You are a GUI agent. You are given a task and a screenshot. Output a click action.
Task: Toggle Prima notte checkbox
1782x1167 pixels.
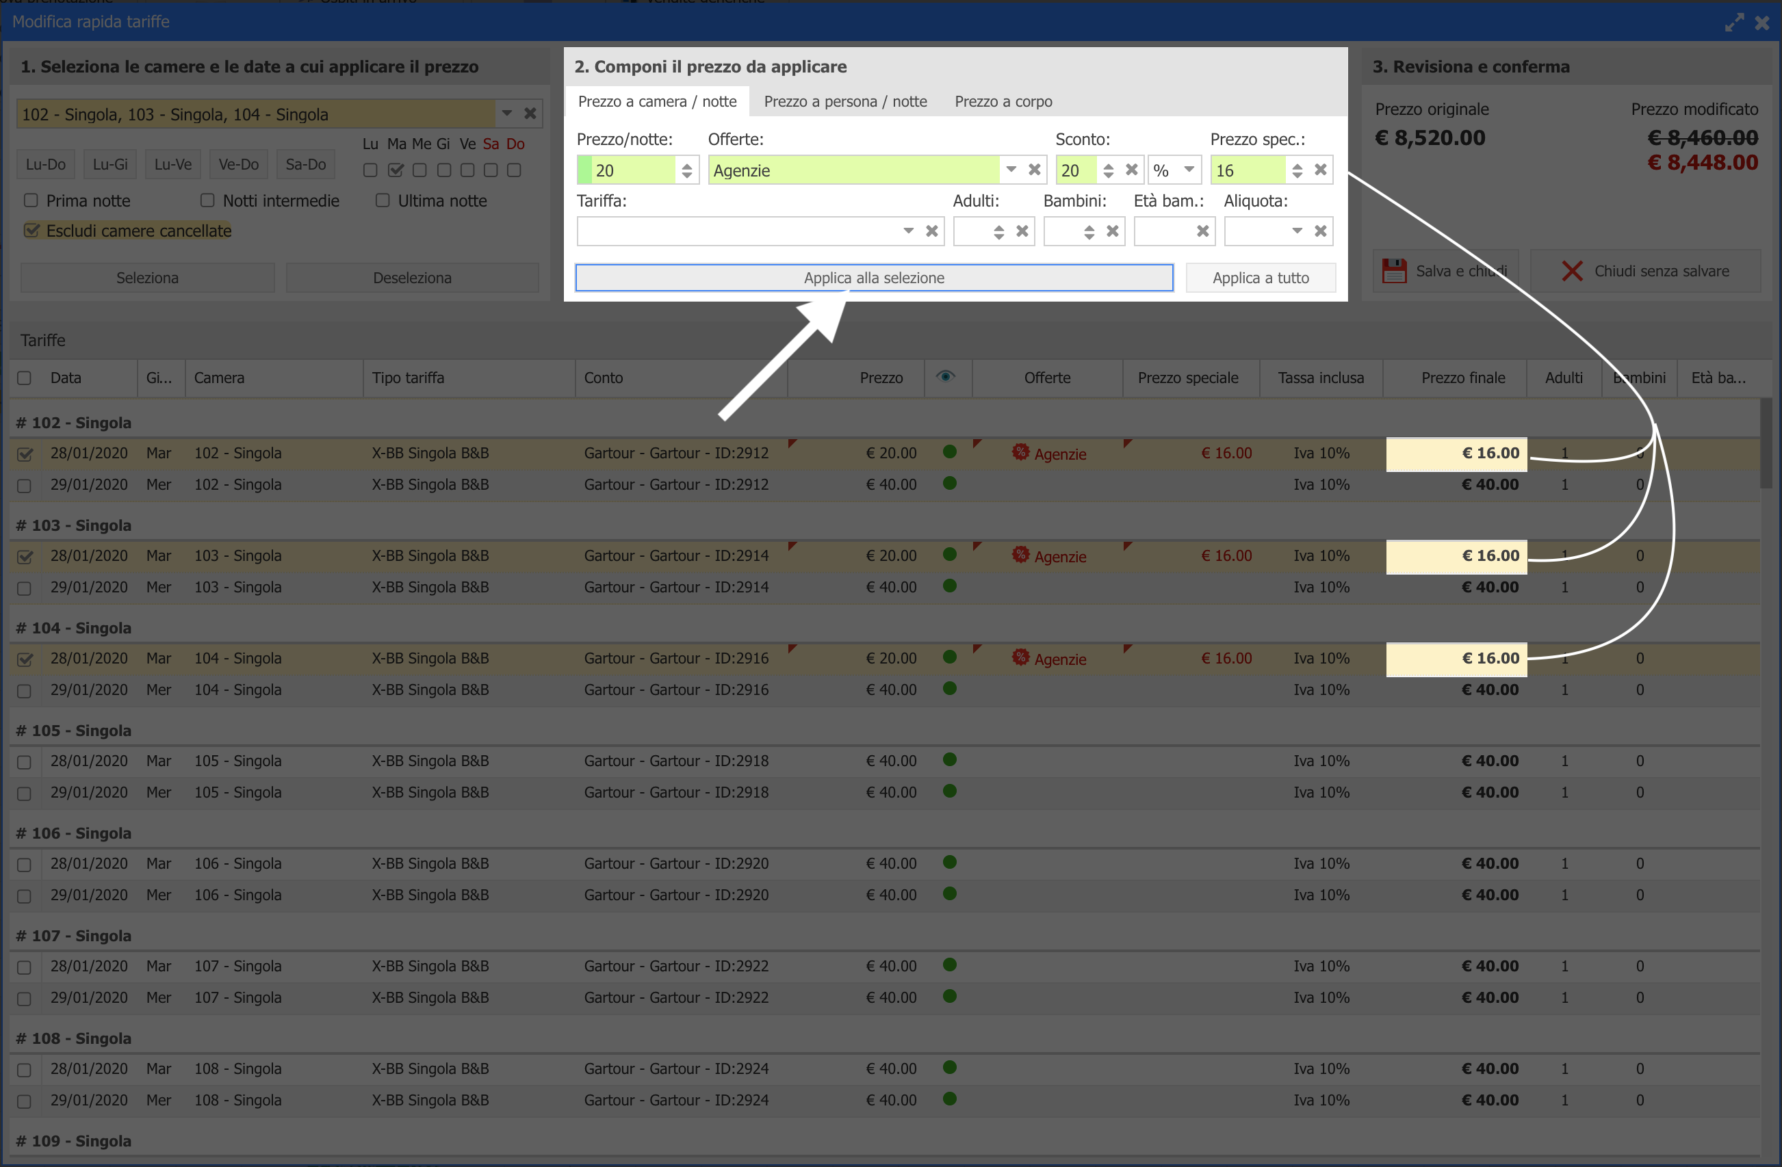pyautogui.click(x=31, y=200)
